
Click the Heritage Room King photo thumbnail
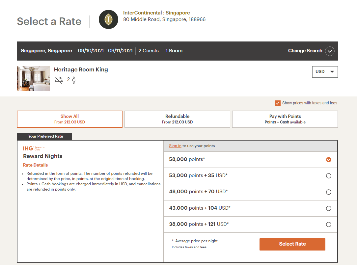click(33, 79)
